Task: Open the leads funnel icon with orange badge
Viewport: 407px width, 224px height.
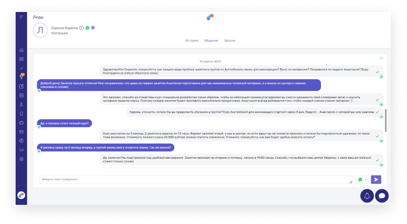Action: point(22,77)
